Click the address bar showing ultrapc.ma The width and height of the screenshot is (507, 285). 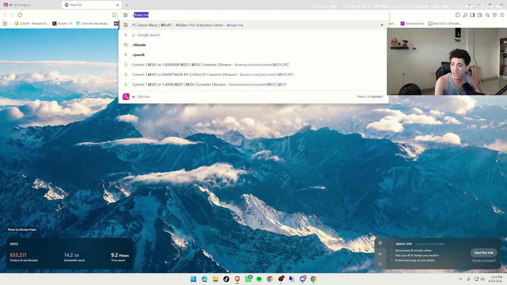253,15
